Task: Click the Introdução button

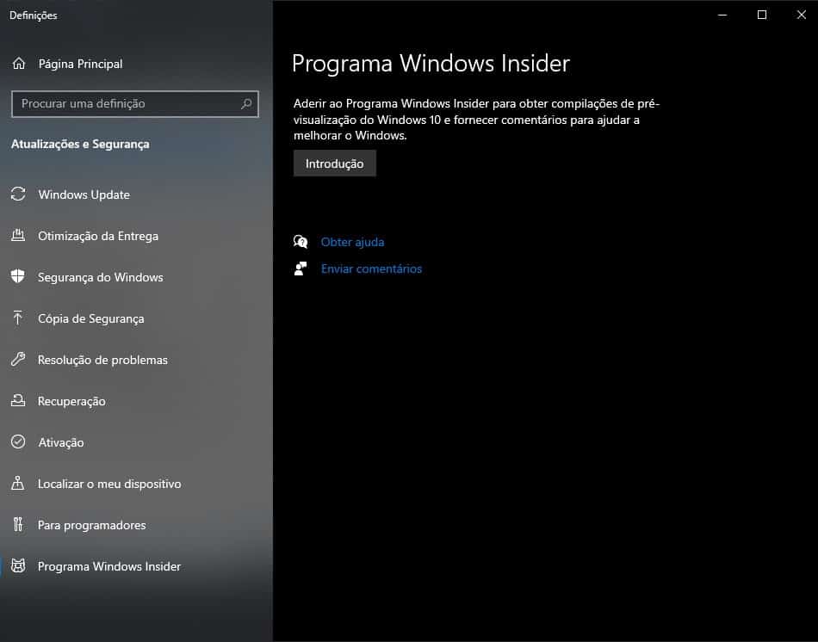Action: 334,164
